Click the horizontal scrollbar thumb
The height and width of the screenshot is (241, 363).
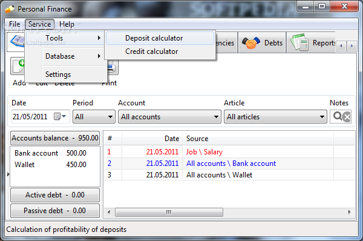tap(169, 212)
